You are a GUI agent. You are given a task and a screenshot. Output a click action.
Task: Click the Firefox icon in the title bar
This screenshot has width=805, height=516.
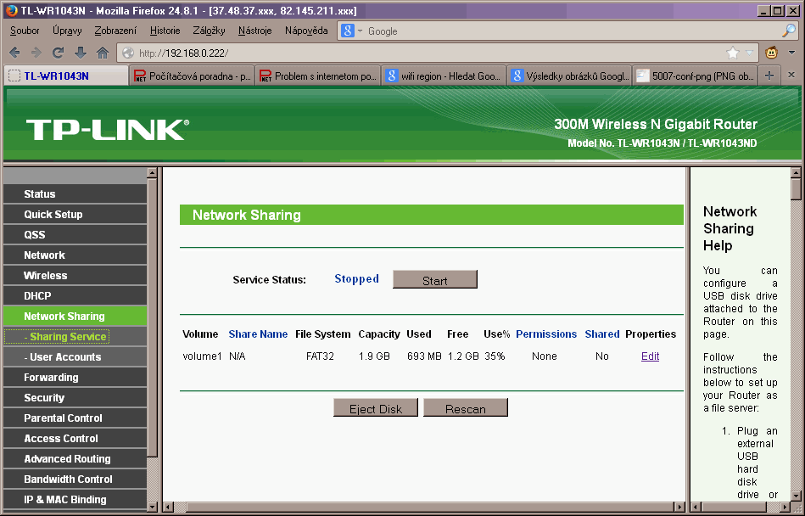11,10
